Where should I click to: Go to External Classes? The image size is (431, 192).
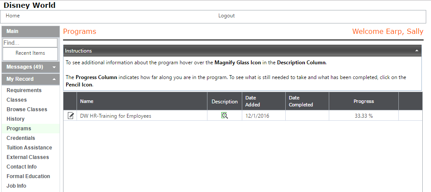coord(28,157)
